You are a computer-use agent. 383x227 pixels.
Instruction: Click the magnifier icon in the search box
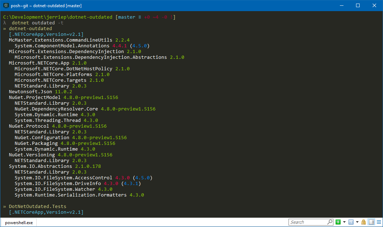(330, 222)
